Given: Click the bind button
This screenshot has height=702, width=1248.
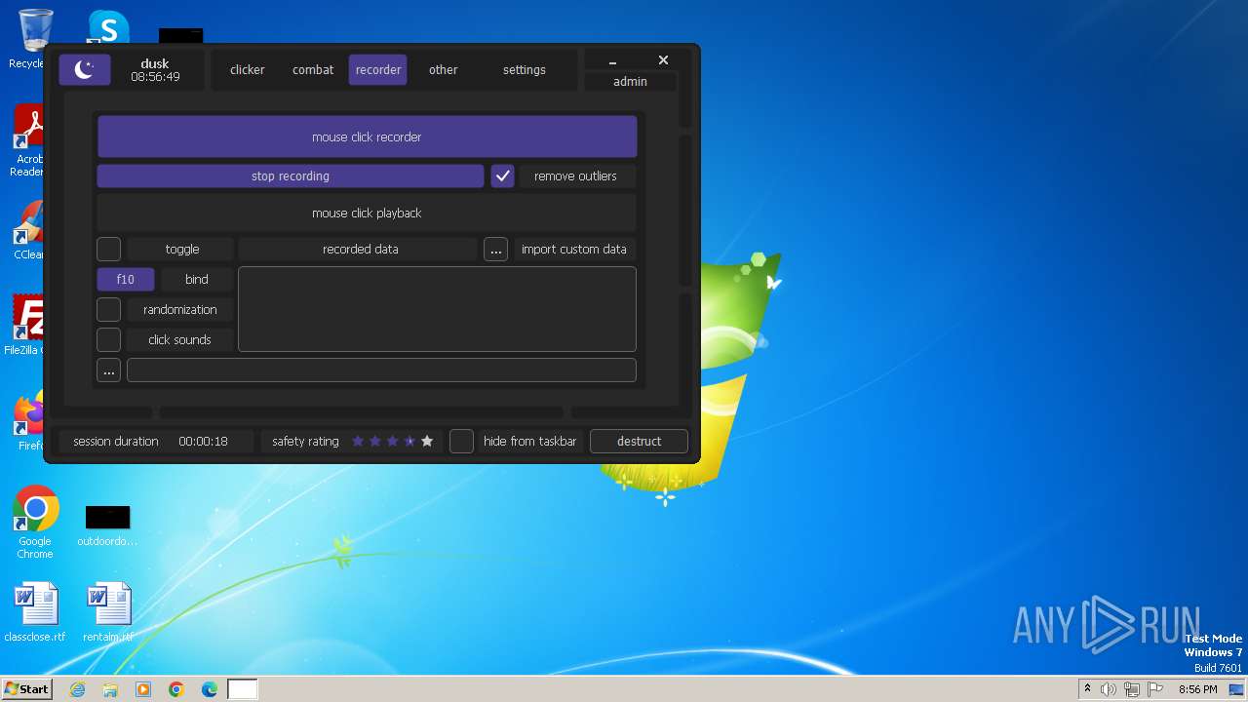Looking at the screenshot, I should 197,280.
